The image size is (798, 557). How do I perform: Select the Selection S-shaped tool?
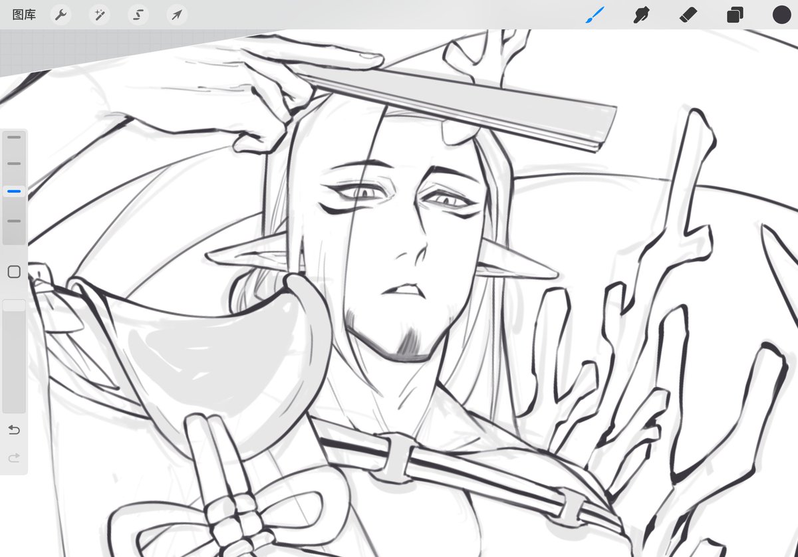138,15
